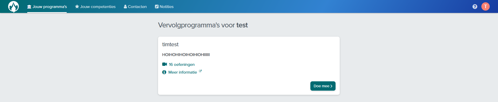The image size is (498, 102).
Task: Click the star icon of Jouw competenties
Action: click(77, 6)
